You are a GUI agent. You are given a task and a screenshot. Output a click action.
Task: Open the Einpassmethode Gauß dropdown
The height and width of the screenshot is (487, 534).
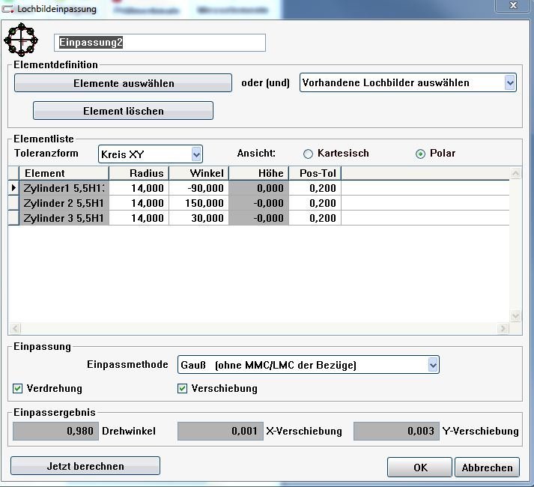pyautogui.click(x=432, y=365)
